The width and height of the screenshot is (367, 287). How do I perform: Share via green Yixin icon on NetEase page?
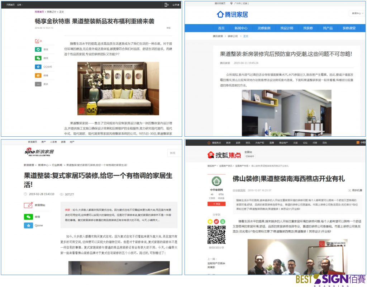pyautogui.click(x=38, y=50)
